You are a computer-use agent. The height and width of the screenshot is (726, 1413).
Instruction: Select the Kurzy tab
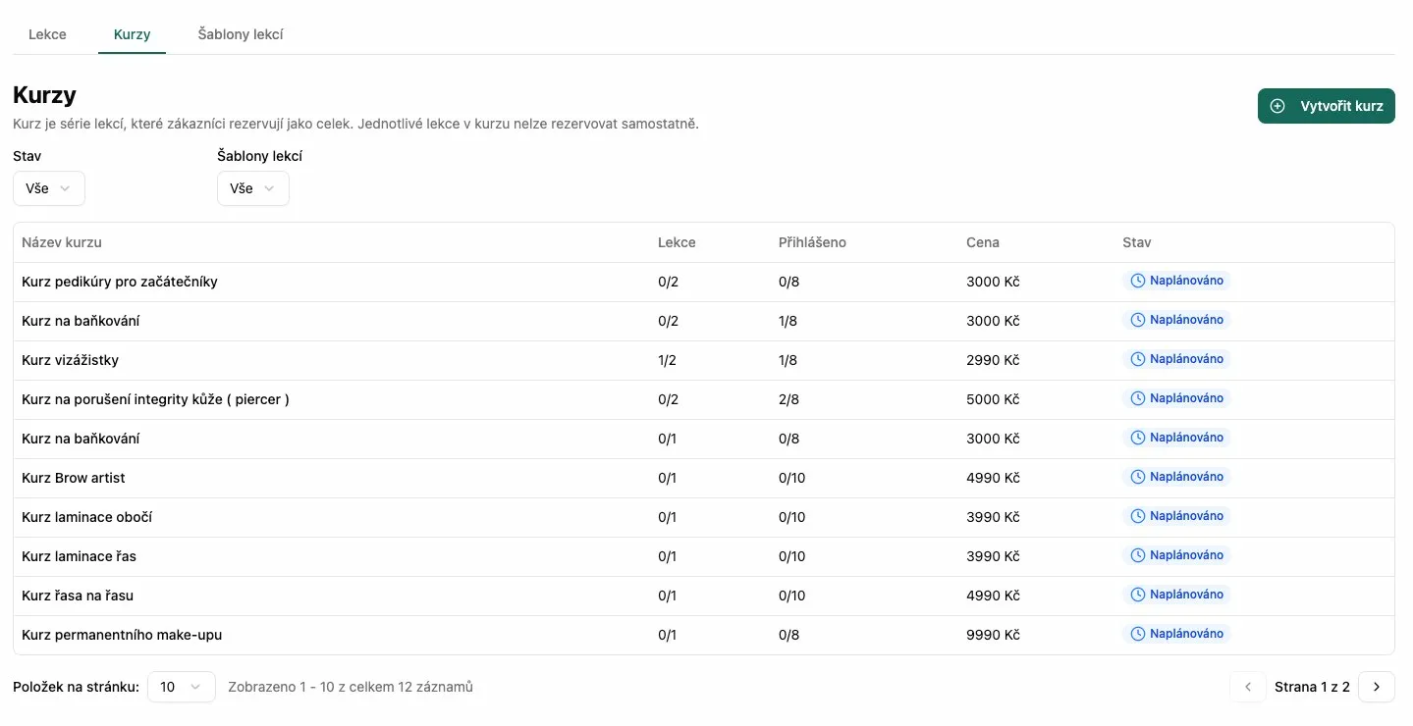[x=132, y=34]
